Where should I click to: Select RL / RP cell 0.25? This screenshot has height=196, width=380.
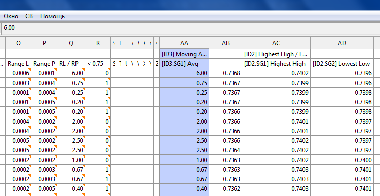[71, 93]
